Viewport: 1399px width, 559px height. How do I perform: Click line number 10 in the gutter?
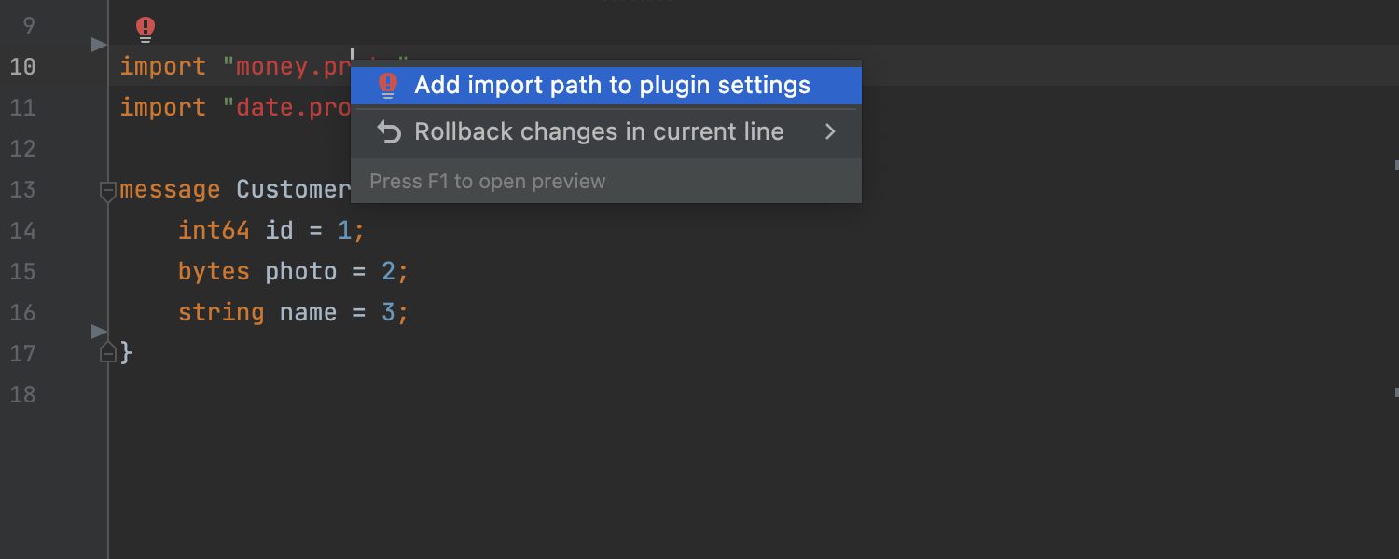point(23,67)
